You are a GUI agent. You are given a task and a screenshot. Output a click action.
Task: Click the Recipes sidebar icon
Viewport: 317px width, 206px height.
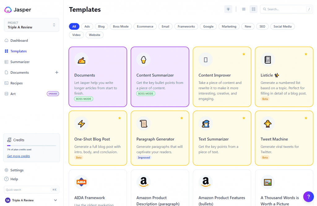click(7, 83)
